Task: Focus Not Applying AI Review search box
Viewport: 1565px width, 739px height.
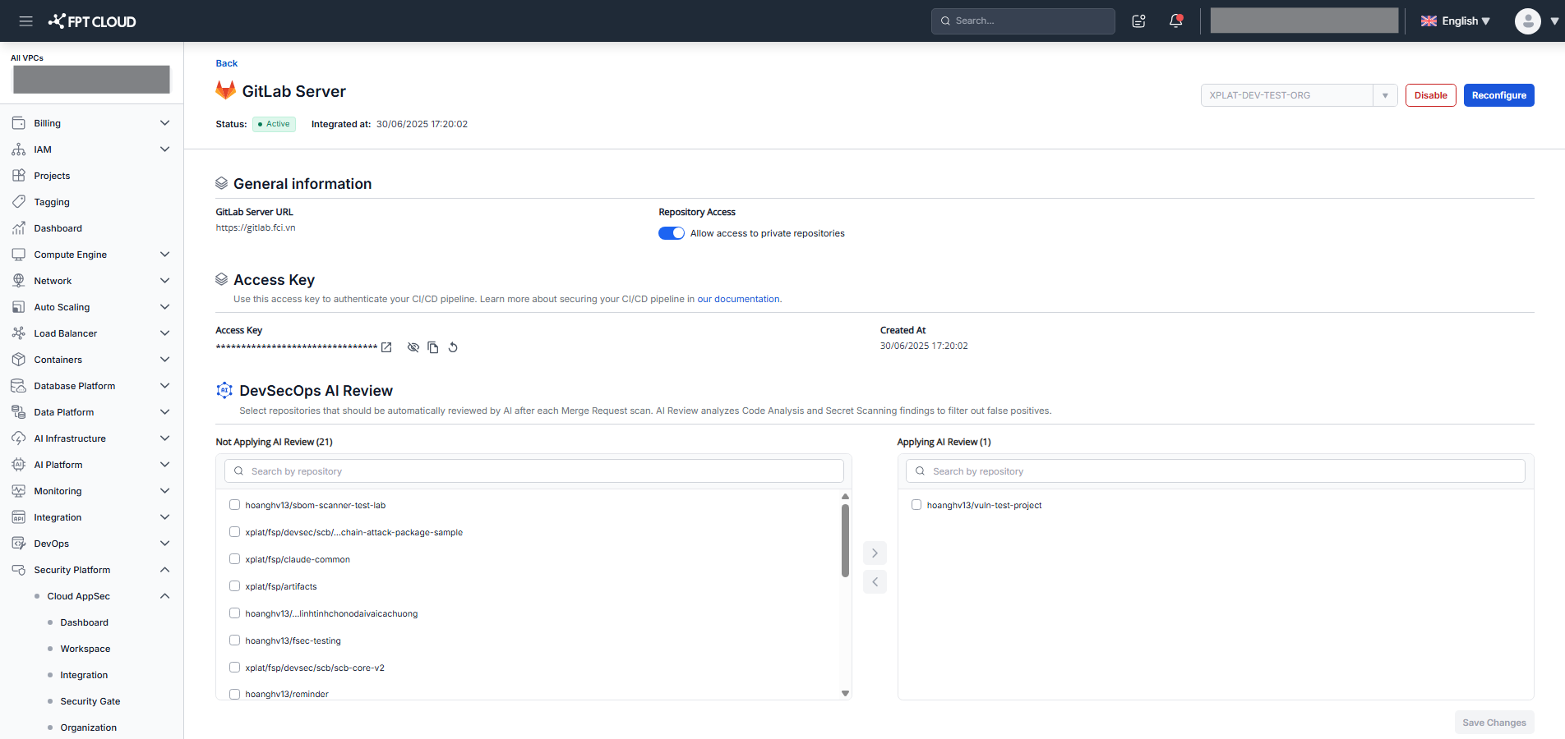Action: coord(534,471)
